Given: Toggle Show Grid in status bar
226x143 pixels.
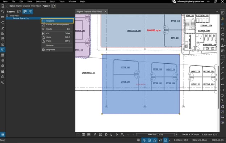Looking at the screenshot, I should (x=138, y=140).
